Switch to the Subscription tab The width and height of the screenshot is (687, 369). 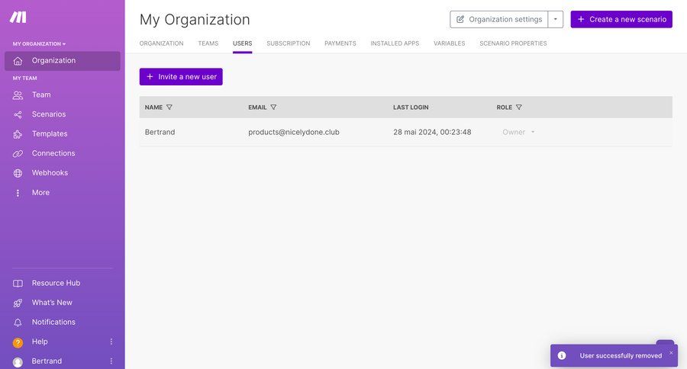coord(288,43)
